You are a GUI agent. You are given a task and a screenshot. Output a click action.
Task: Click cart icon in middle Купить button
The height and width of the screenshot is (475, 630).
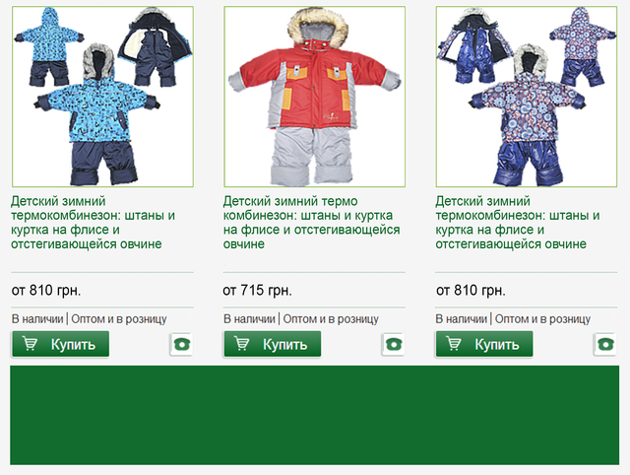tap(242, 344)
